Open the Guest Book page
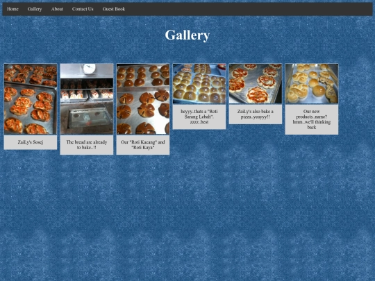The width and height of the screenshot is (375, 281). tap(114, 9)
